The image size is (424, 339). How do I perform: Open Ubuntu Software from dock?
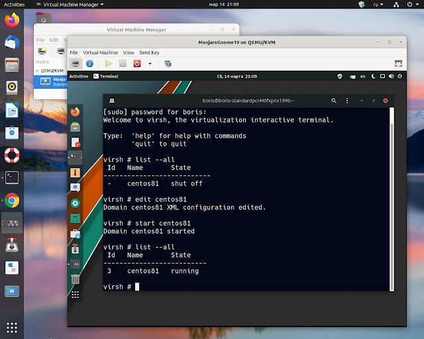point(12,132)
